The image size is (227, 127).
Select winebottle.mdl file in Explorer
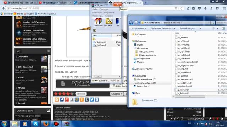pos(183,86)
